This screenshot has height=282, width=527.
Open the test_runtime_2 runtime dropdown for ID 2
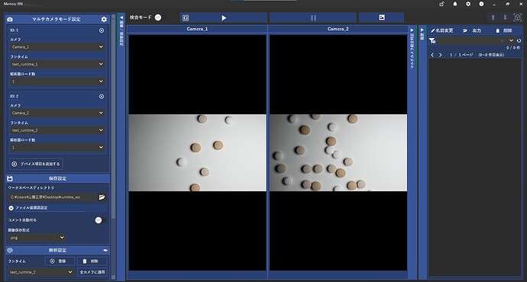pyautogui.click(x=57, y=130)
